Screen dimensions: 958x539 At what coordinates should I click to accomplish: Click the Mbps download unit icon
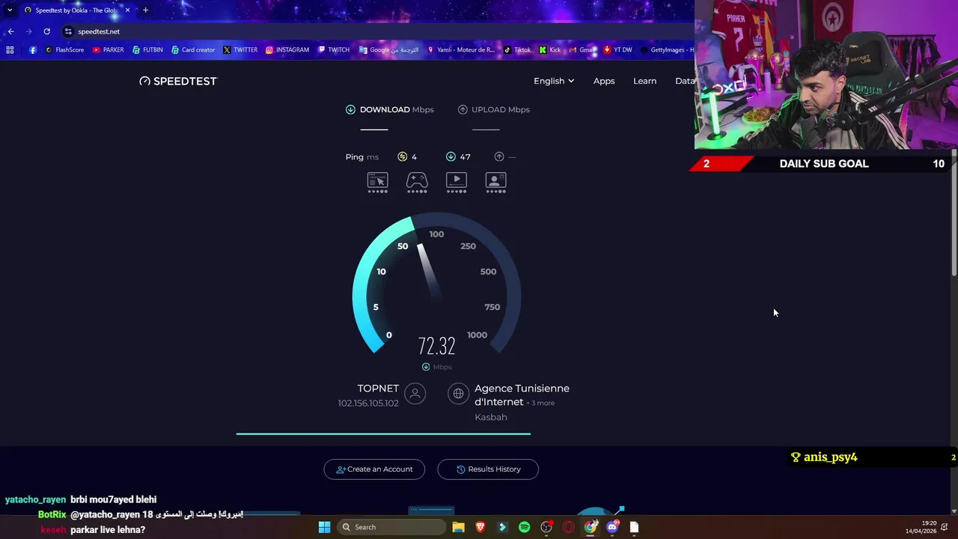tap(426, 367)
